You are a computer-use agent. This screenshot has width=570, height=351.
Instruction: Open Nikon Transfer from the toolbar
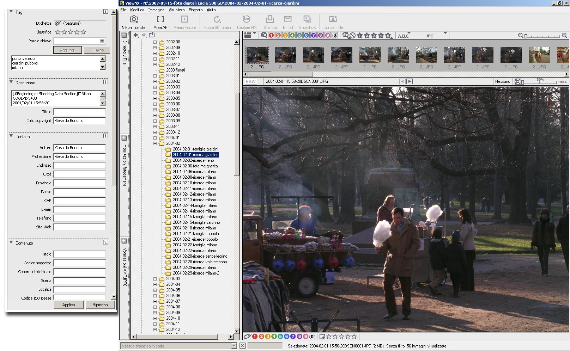[x=134, y=22]
